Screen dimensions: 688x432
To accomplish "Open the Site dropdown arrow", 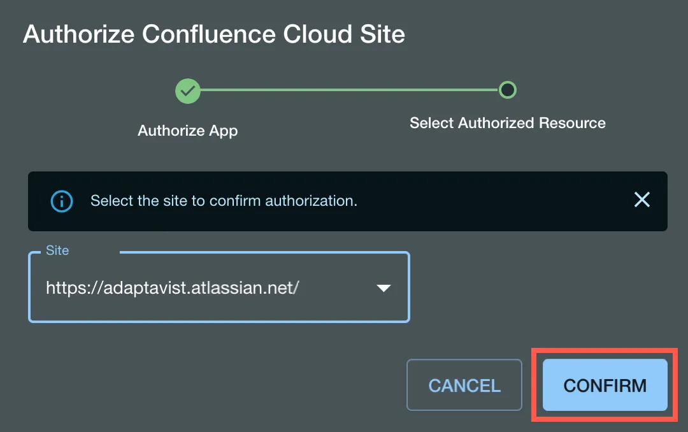I will [383, 288].
